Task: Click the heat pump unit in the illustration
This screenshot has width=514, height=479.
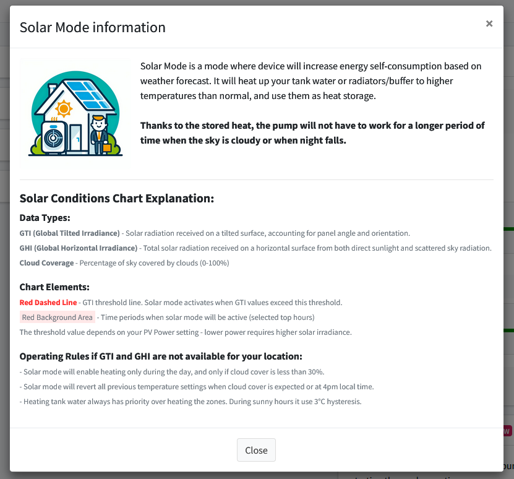Action: click(54, 137)
